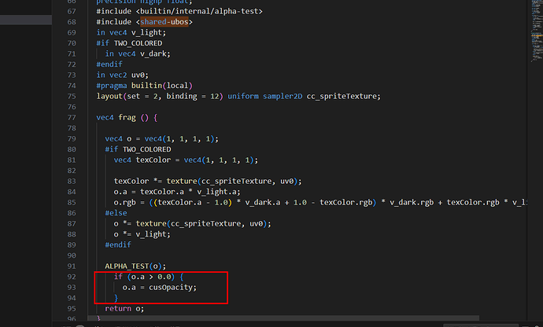Click line number 68 in the gutter
The height and width of the screenshot is (327, 543).
72,22
